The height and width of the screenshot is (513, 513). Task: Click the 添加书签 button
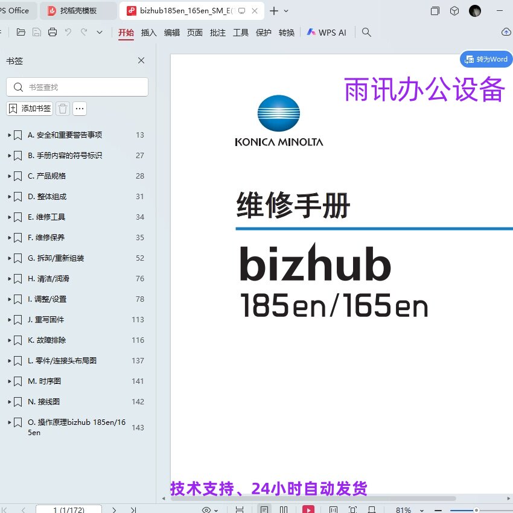click(30, 108)
